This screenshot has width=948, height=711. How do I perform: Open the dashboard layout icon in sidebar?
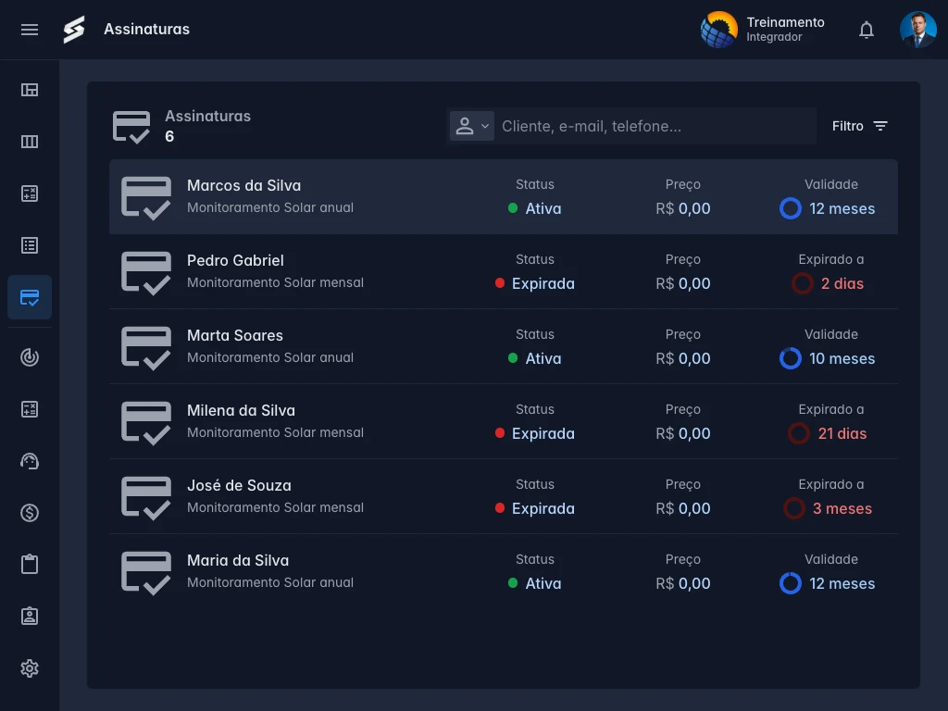coord(30,90)
